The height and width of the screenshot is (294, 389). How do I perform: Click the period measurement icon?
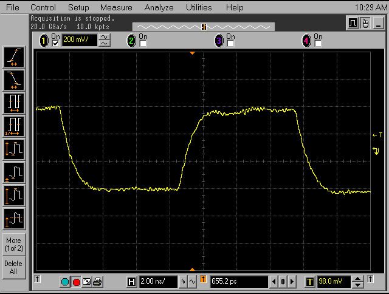coord(14,102)
